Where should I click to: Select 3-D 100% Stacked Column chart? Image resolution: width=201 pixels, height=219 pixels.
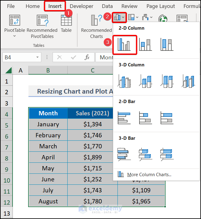tap(167, 81)
